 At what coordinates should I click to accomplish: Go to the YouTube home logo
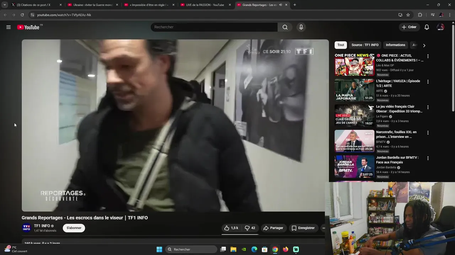(28, 27)
